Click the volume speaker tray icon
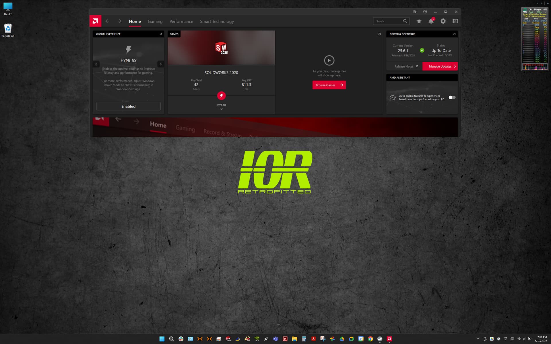Image resolution: width=551 pixels, height=344 pixels. pos(524,339)
